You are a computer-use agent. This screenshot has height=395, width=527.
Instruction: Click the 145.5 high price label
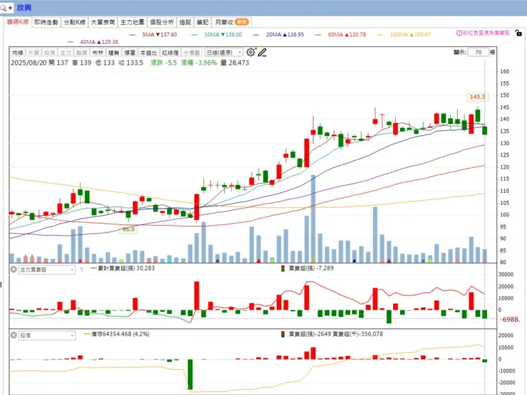coord(478,97)
